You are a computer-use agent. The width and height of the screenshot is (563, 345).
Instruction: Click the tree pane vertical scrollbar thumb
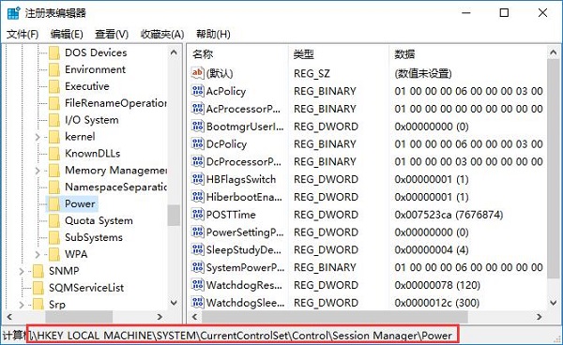point(174,216)
